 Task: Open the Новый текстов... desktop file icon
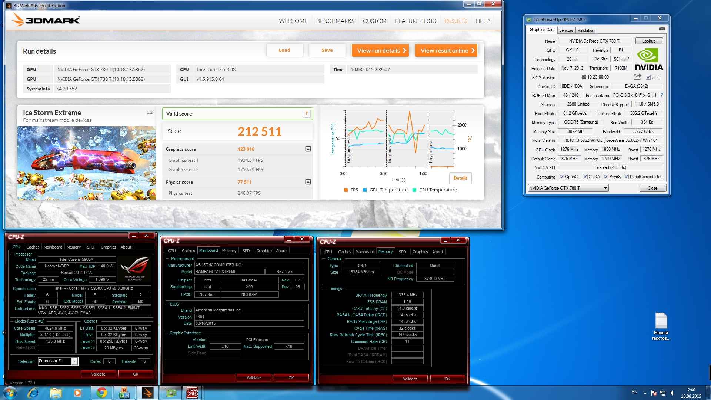[x=661, y=326]
